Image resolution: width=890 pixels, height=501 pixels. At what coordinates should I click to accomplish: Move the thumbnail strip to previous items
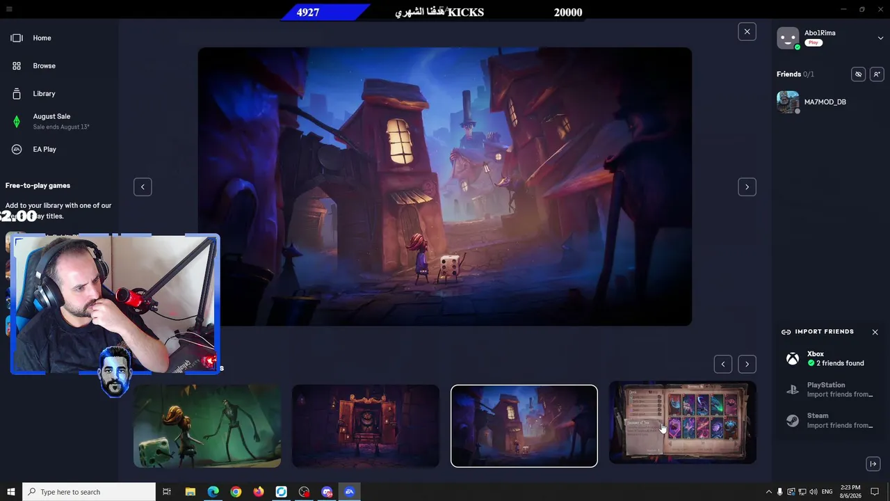click(722, 364)
